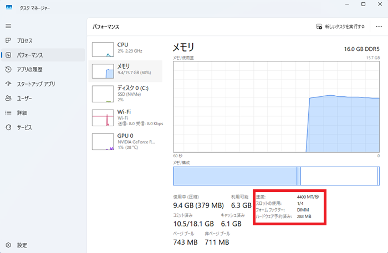388x253 pixels.
Task: Open the ユーザー page
Action: coord(43,99)
